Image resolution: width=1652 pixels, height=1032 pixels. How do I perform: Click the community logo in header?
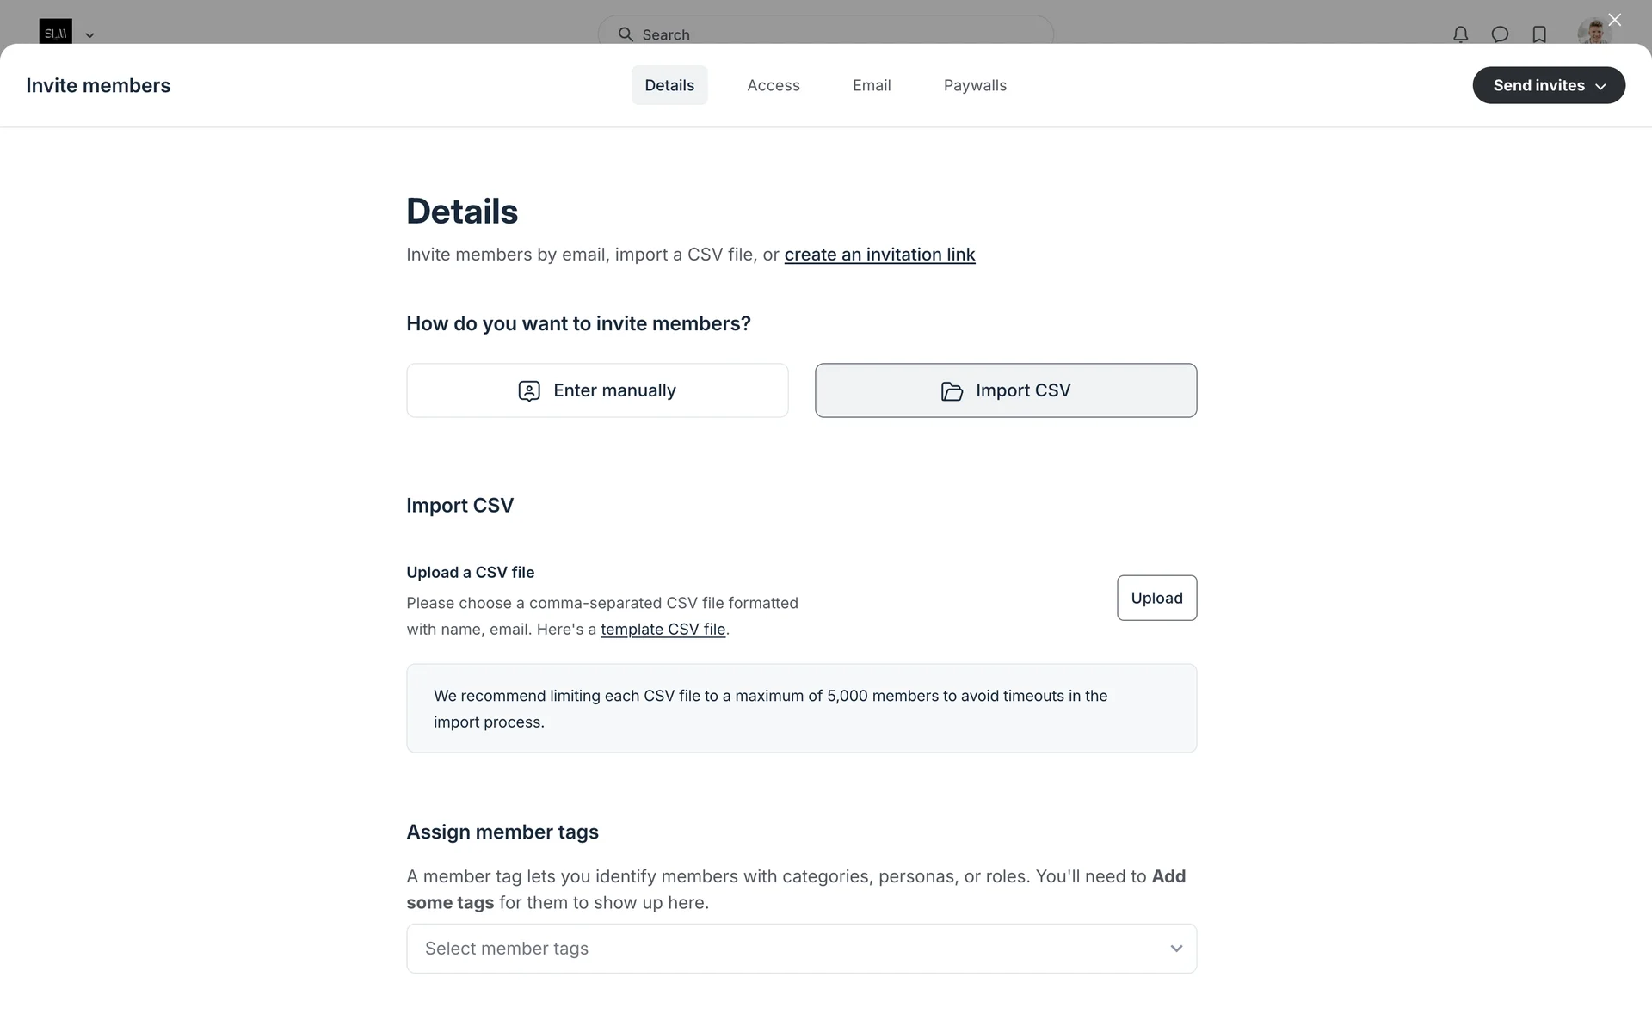tap(55, 33)
